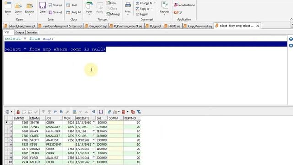
Task: Select row 6 via its row number
Action: (x=11, y=144)
